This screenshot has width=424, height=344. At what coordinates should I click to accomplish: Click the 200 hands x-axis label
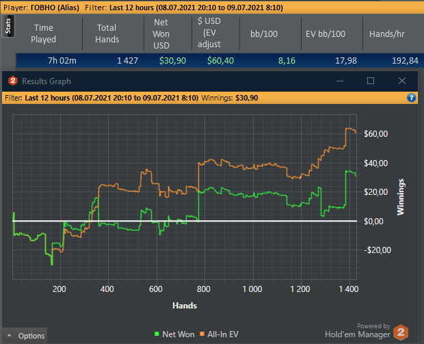click(x=59, y=289)
